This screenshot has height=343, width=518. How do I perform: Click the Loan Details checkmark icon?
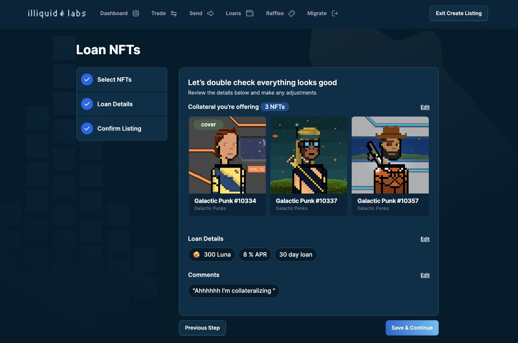tap(87, 104)
